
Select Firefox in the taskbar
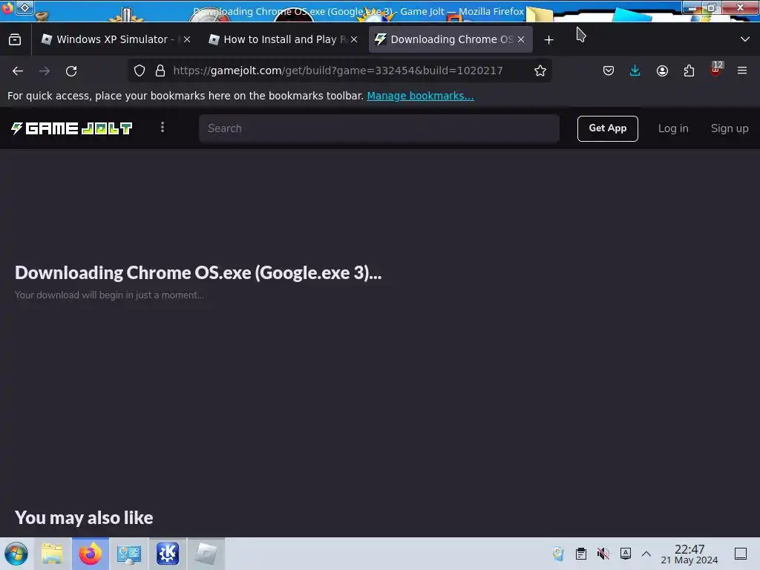tap(90, 554)
